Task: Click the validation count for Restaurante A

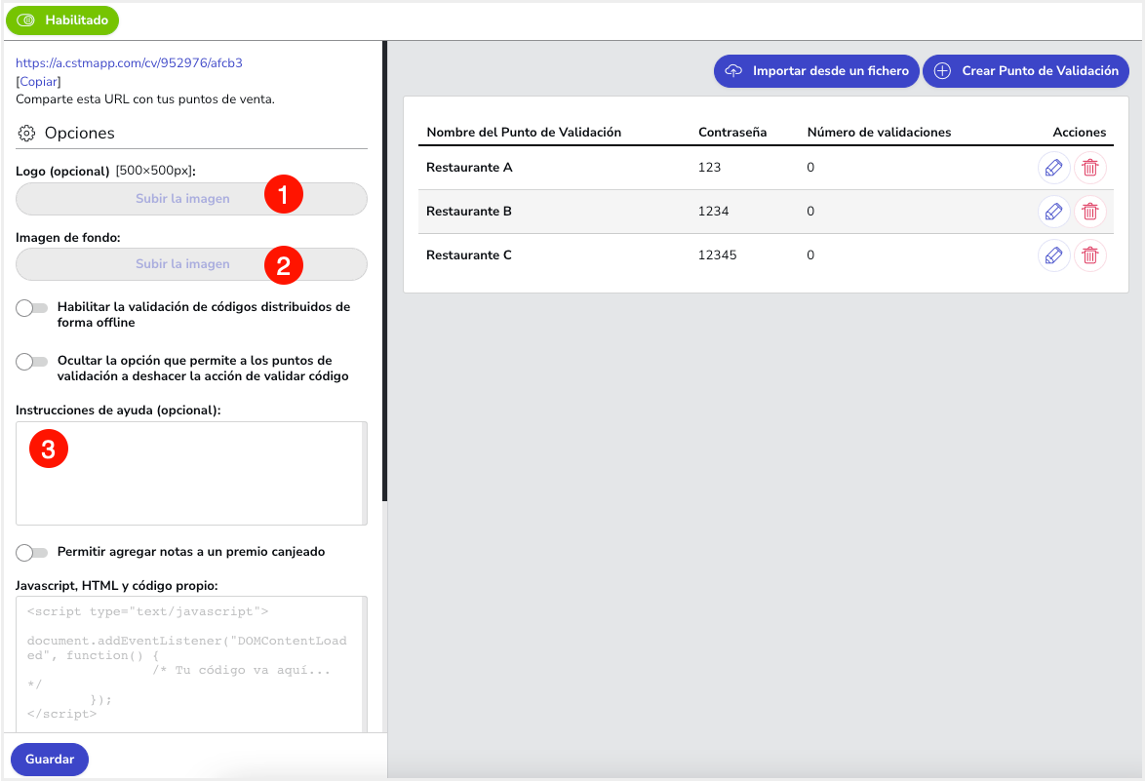Action: pyautogui.click(x=810, y=167)
